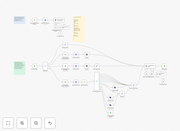Open the Map text prompt node
This screenshot has width=180, height=131.
(x=65, y=45)
